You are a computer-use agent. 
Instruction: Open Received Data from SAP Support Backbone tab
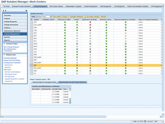pyautogui.click(x=72, y=82)
